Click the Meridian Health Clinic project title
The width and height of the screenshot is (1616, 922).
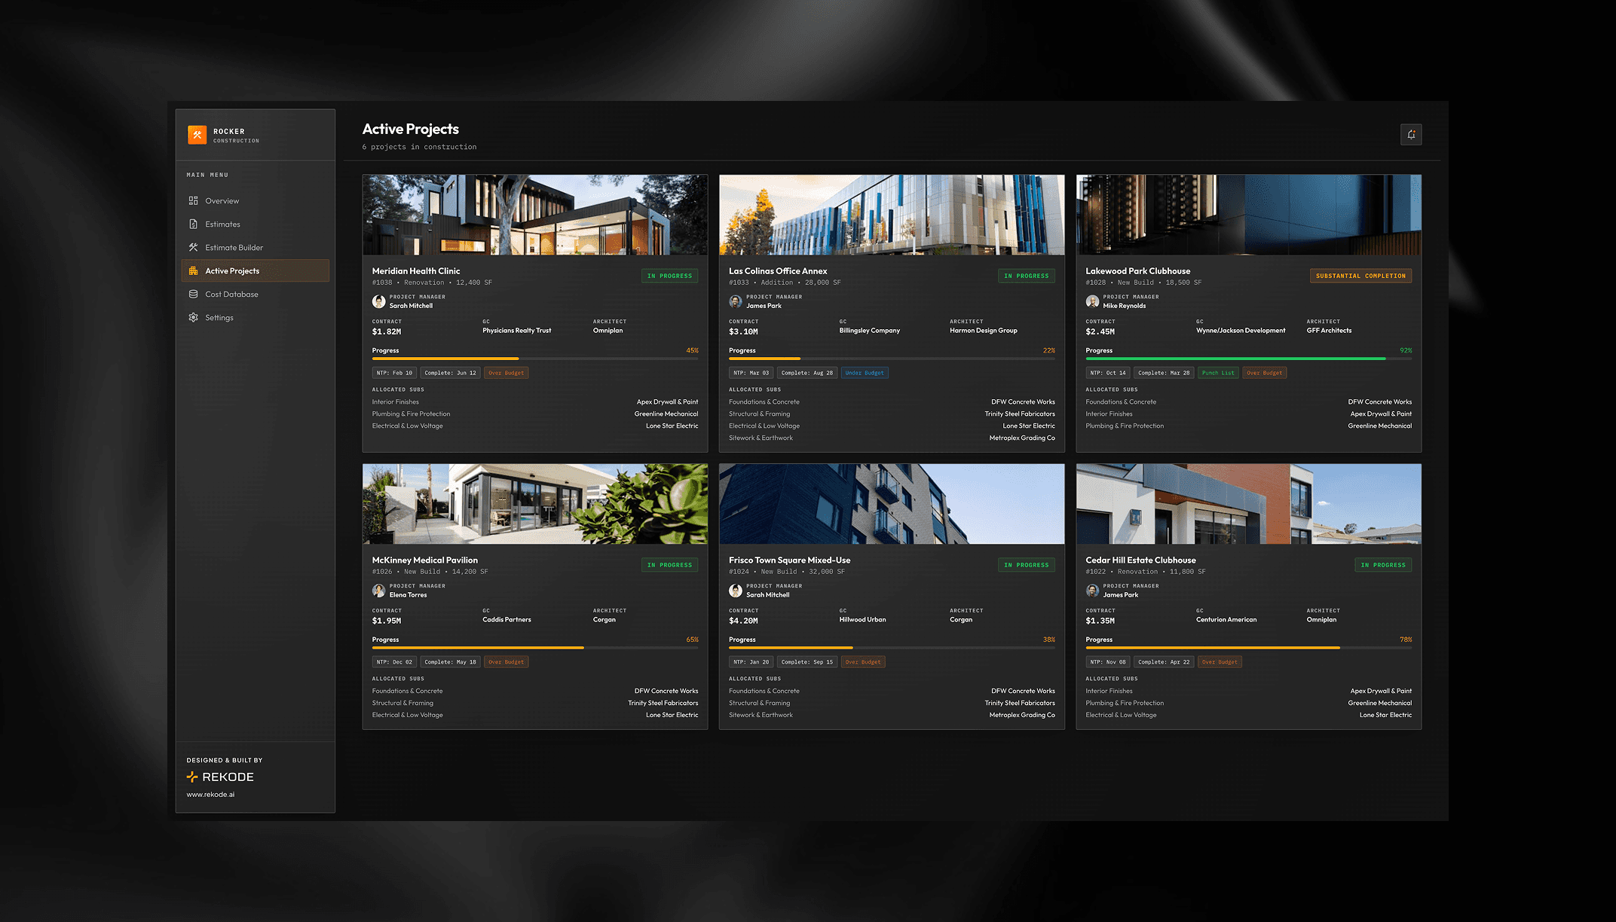[x=416, y=271]
